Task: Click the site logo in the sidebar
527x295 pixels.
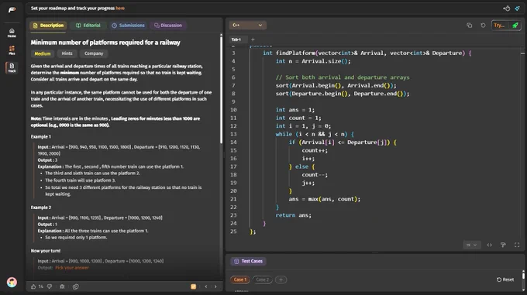Action: (x=12, y=10)
